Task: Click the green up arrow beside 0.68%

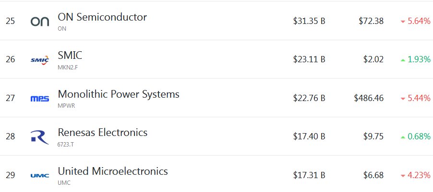Action: [x=403, y=137]
